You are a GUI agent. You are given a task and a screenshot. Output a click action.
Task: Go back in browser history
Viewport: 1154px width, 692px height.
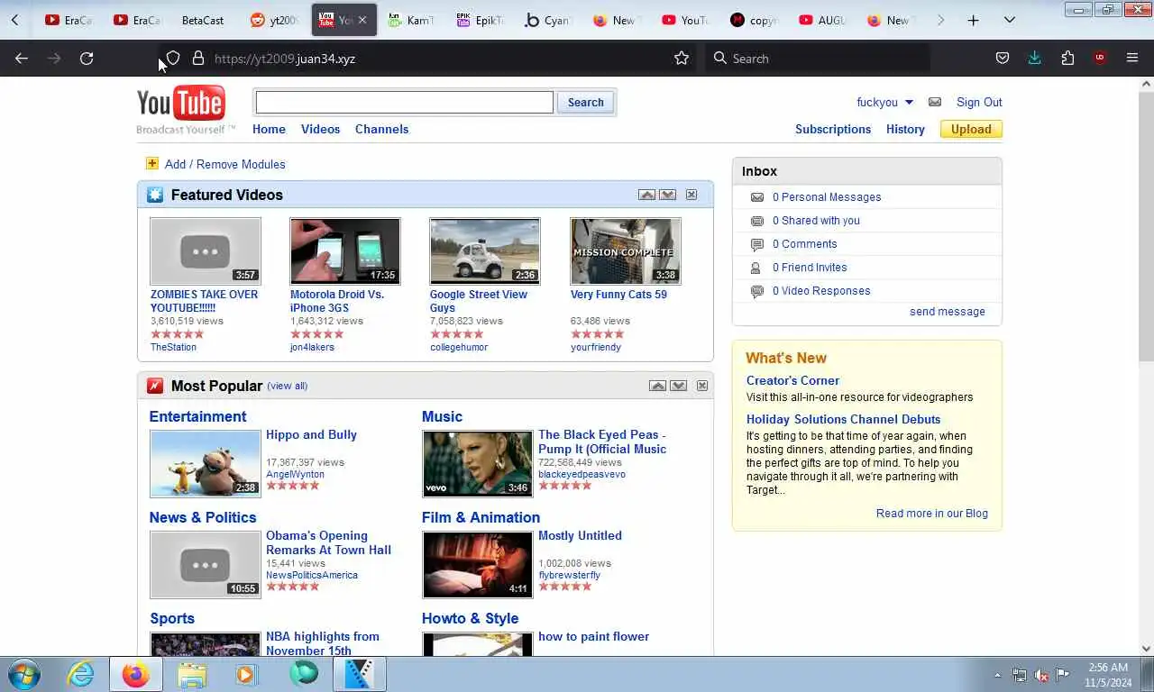(22, 59)
